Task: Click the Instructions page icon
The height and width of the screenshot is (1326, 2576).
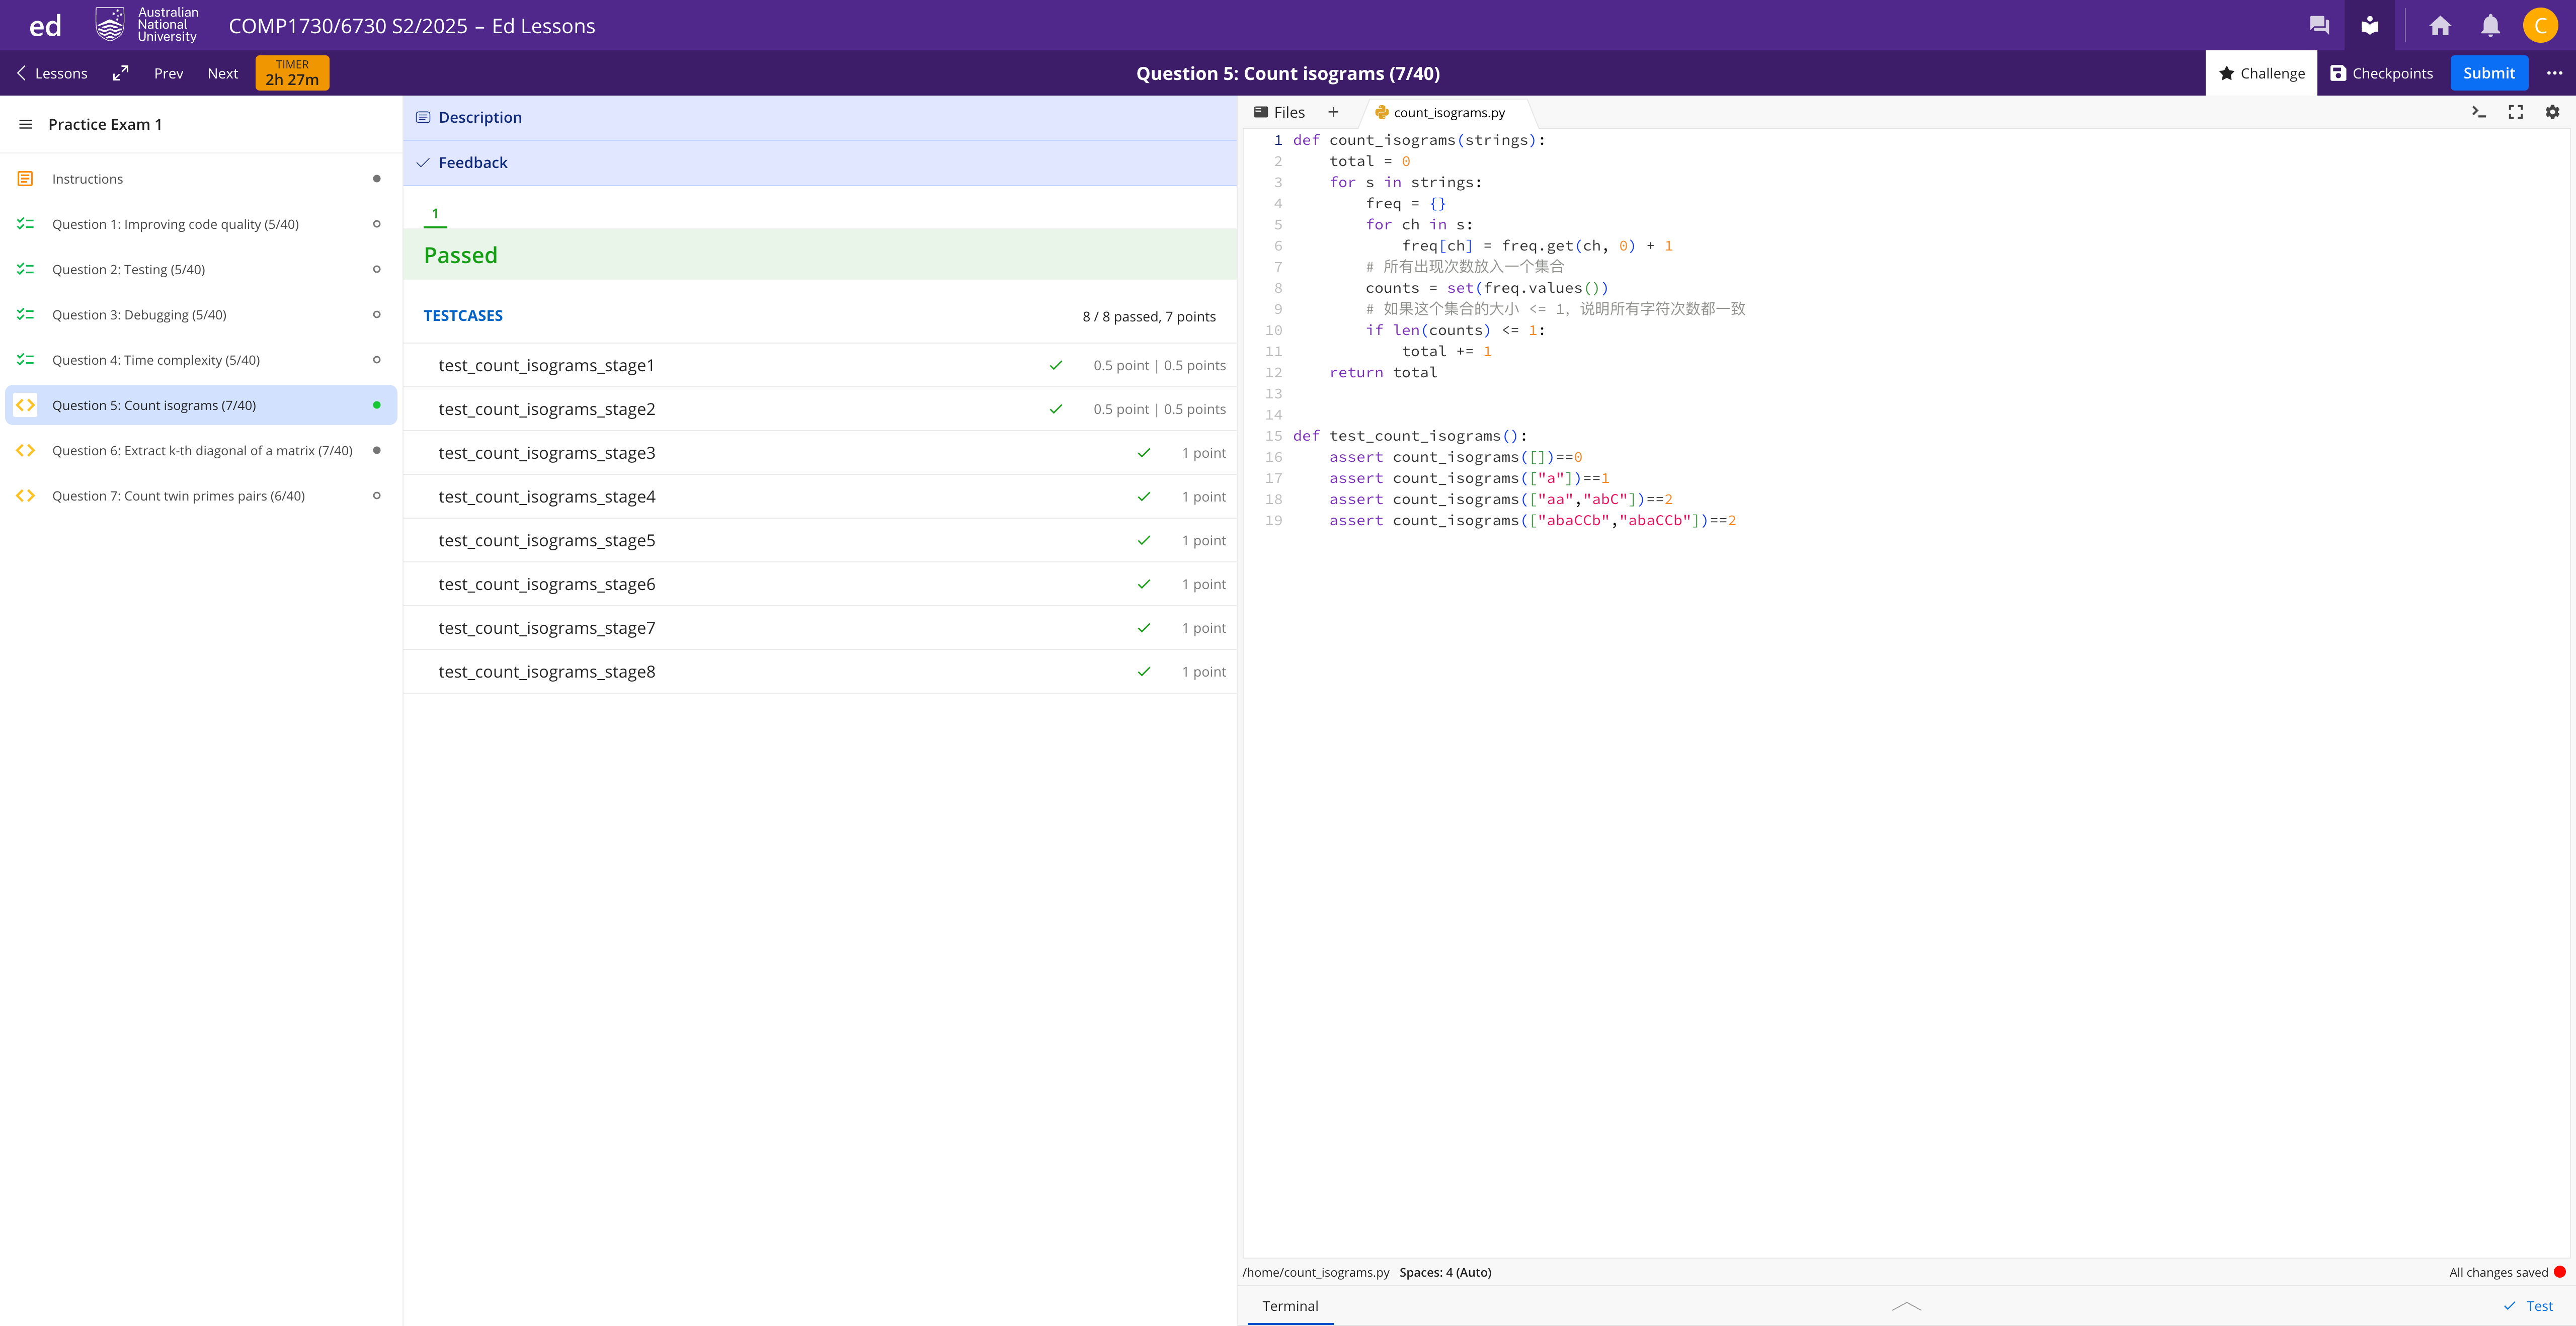Action: coord(26,179)
